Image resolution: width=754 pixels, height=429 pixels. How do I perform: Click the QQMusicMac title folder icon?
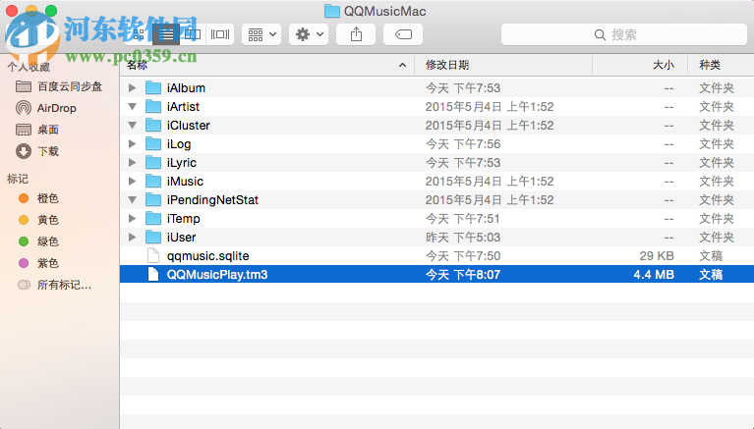pyautogui.click(x=332, y=11)
